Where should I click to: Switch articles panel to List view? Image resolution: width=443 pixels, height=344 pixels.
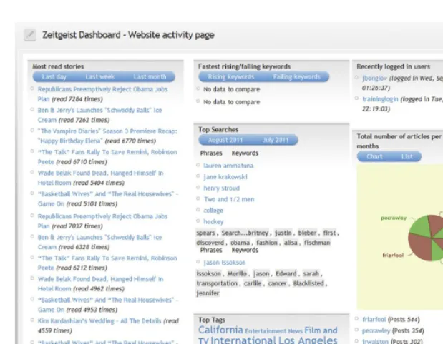coord(407,156)
